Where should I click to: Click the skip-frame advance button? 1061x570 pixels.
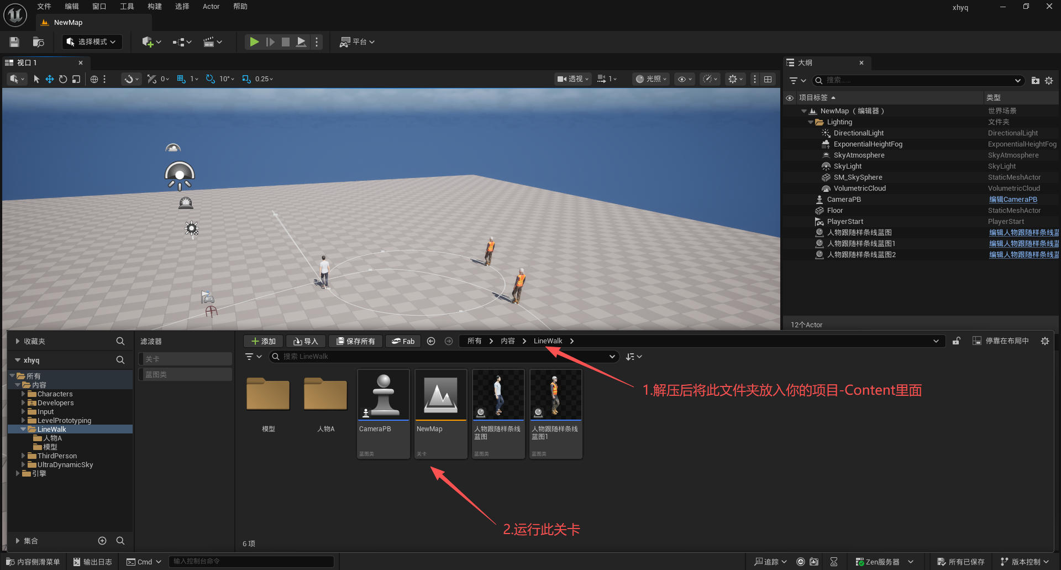[270, 42]
